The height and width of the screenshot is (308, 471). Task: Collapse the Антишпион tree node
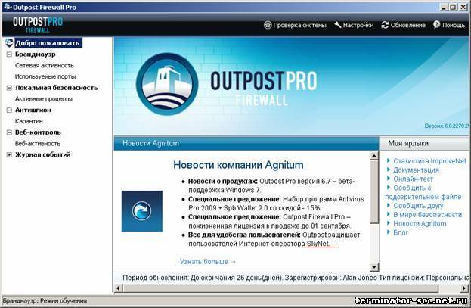click(x=9, y=110)
